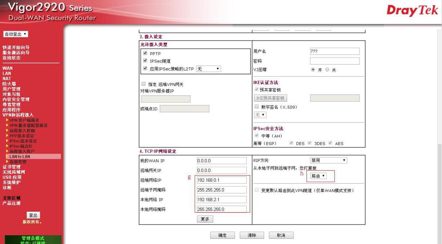The width and height of the screenshot is (442, 244).
Task: Open the 对象与组 menu
Action: click(x=12, y=94)
